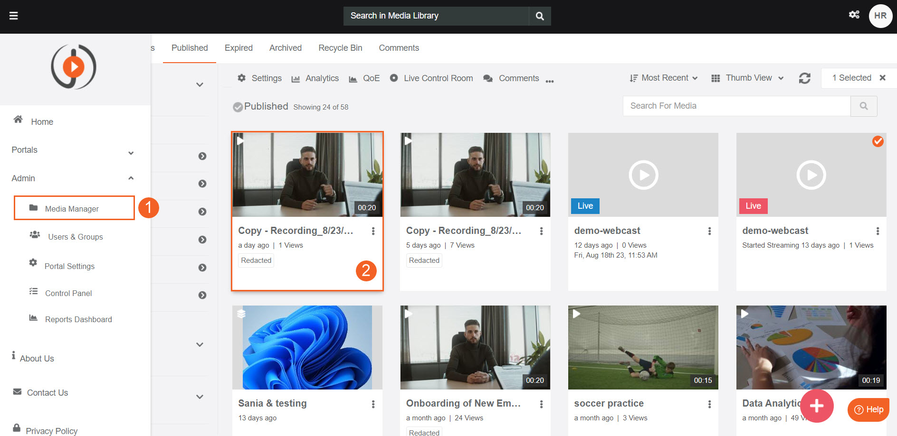Click the search magnifier in top bar

point(540,16)
